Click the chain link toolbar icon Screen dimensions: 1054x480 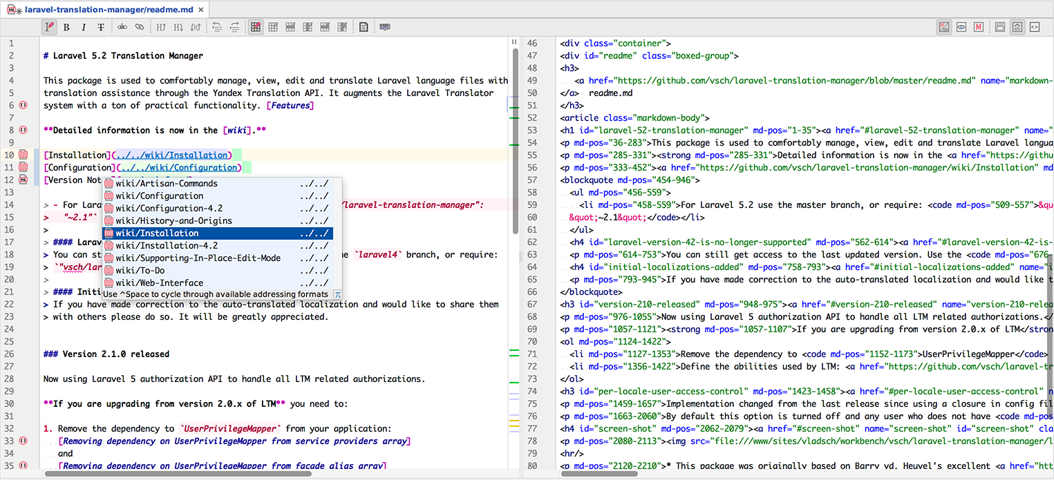pos(140,27)
